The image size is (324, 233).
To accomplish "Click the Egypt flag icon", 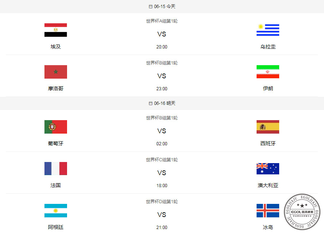I will 55,29.
